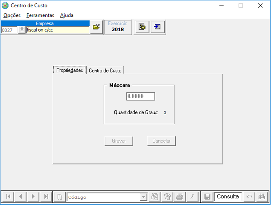Go to the first record
The image size is (271, 206).
pyautogui.click(x=8, y=196)
